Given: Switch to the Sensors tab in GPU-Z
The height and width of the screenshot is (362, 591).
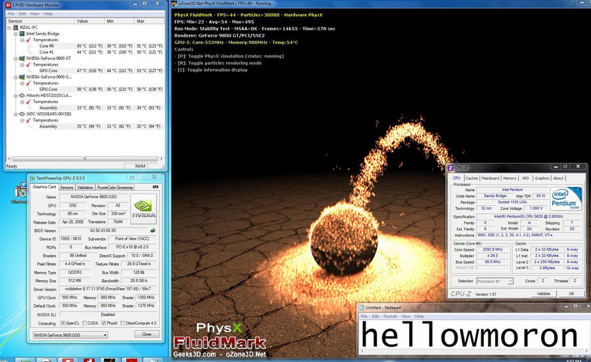Looking at the screenshot, I should (66, 188).
